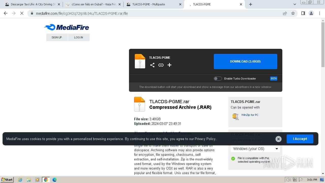325x183 pixels.
Task: Click the site padlock icon
Action: point(32,13)
